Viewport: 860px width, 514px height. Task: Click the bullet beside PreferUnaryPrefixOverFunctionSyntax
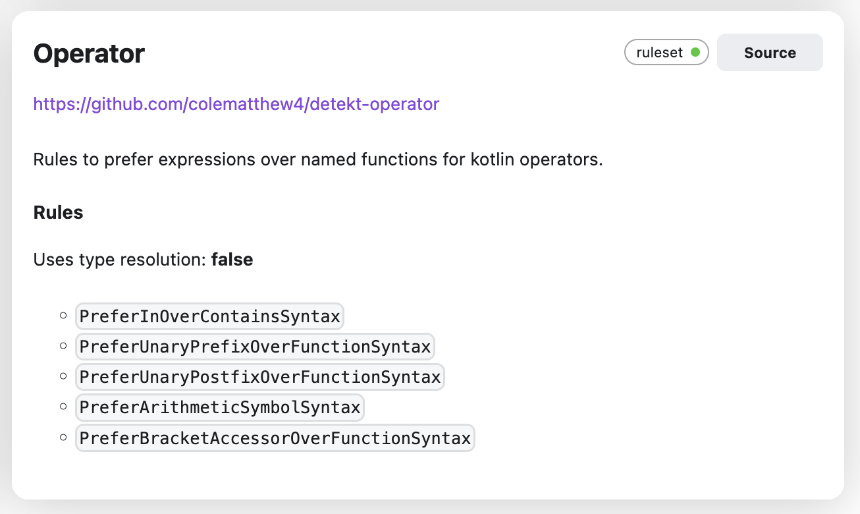point(63,346)
